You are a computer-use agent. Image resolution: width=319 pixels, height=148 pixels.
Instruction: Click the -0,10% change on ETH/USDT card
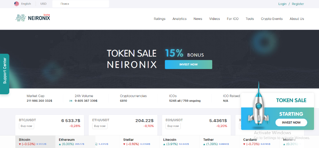pyautogui.click(x=148, y=126)
